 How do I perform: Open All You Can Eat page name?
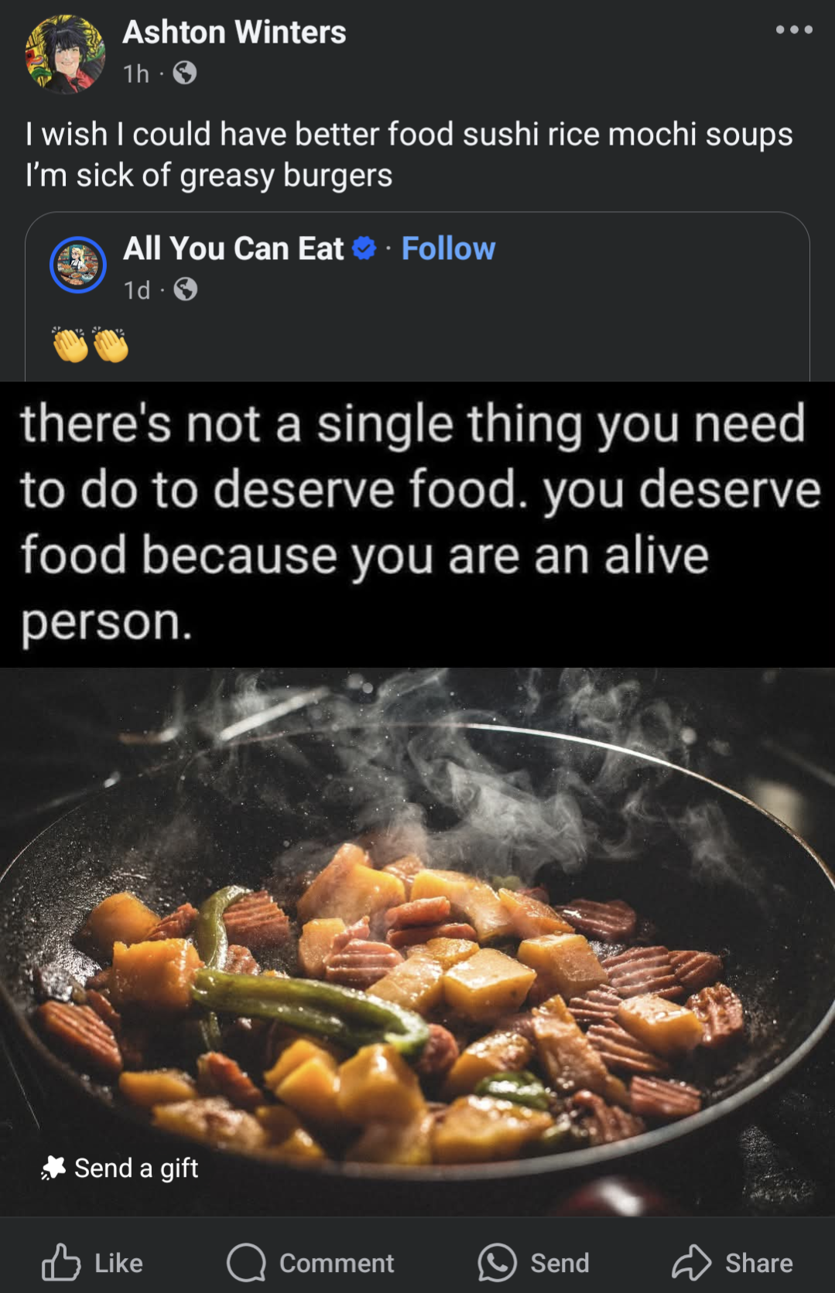234,248
